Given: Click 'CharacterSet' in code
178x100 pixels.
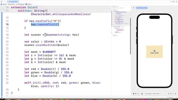Looking at the screenshot, I should [x=41, y=14].
